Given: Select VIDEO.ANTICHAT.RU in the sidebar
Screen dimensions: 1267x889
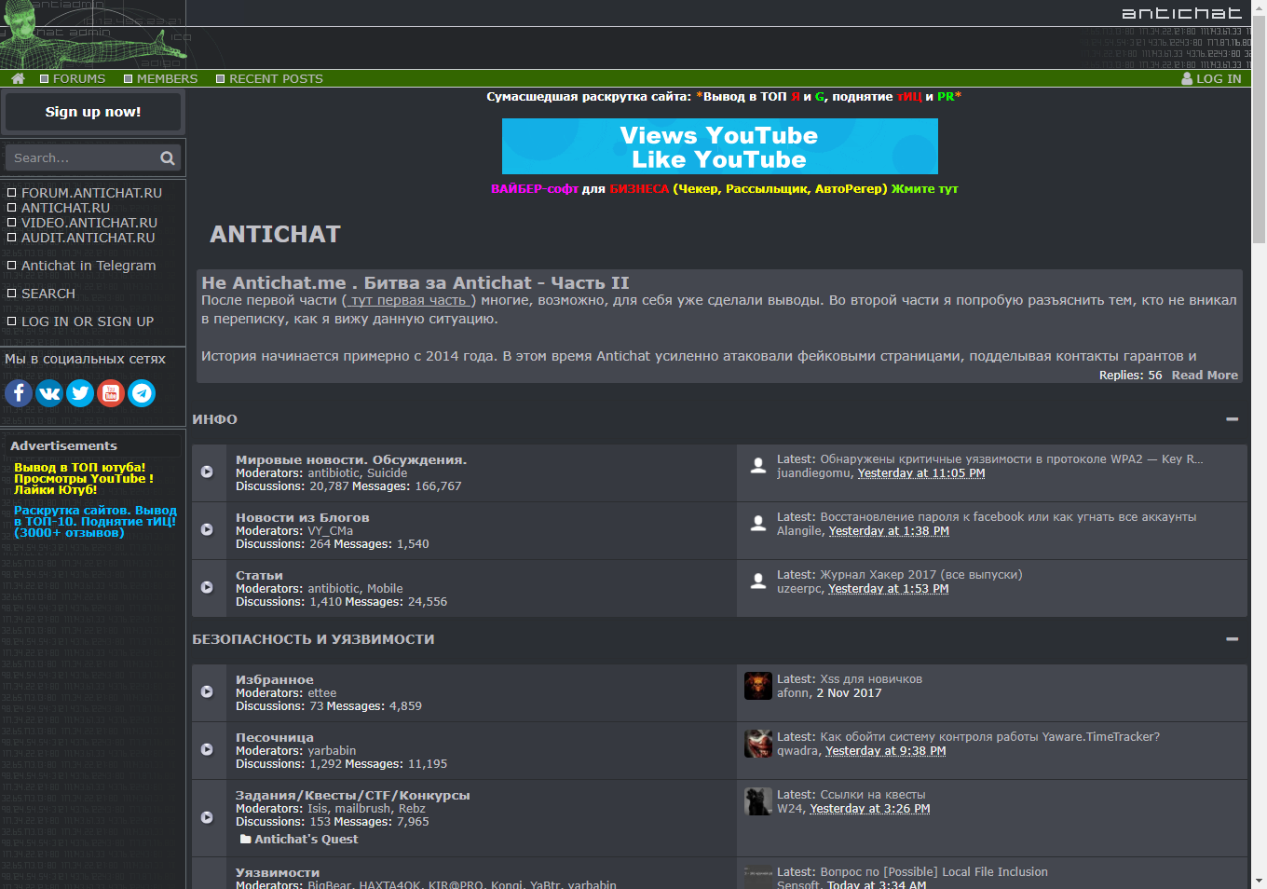Looking at the screenshot, I should click(x=89, y=223).
